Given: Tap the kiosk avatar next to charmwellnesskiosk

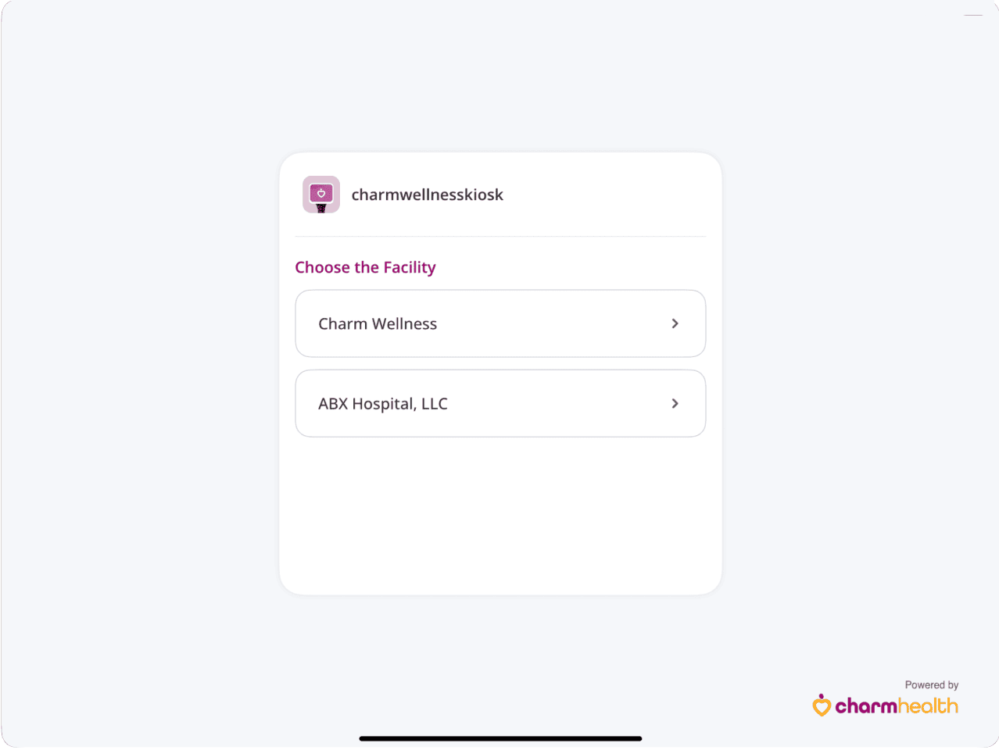Looking at the screenshot, I should tap(320, 194).
